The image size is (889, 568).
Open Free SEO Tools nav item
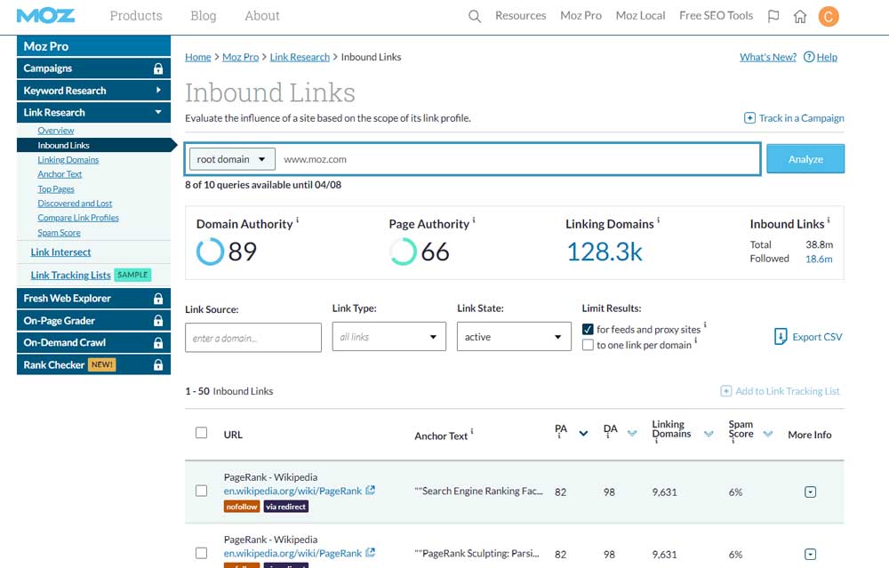[x=716, y=16]
